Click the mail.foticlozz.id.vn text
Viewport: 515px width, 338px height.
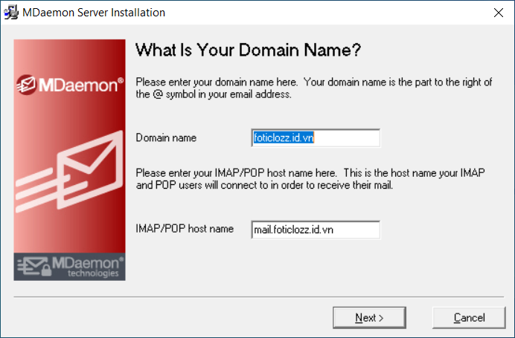pyautogui.click(x=294, y=230)
